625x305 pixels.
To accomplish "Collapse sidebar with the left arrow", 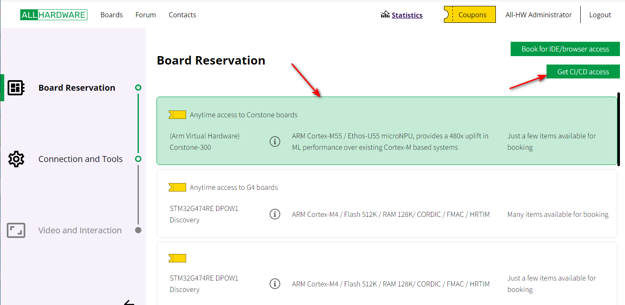I will point(129,302).
